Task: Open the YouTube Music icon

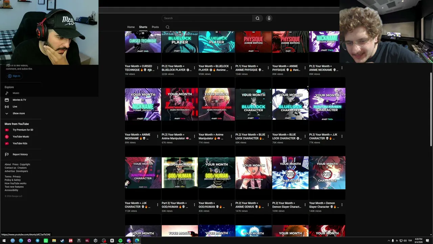Action: pos(6,137)
